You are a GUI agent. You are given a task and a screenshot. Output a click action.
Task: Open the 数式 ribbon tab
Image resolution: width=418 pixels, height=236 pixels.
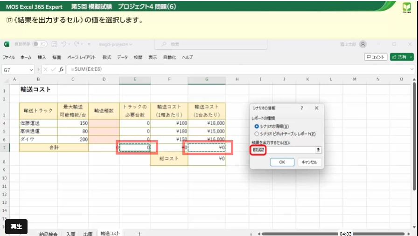point(107,57)
